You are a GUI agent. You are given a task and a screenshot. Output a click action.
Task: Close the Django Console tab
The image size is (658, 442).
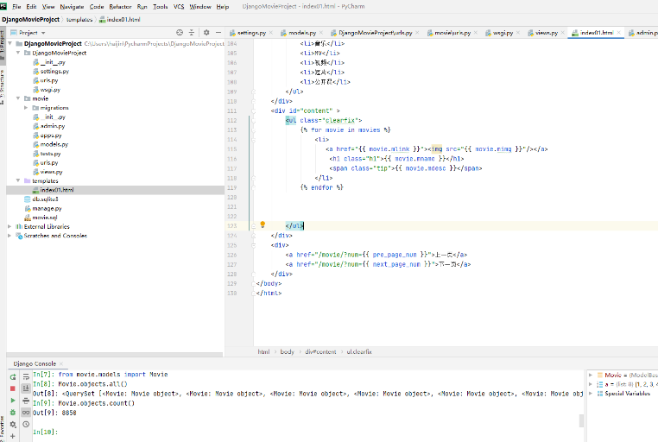(61, 363)
